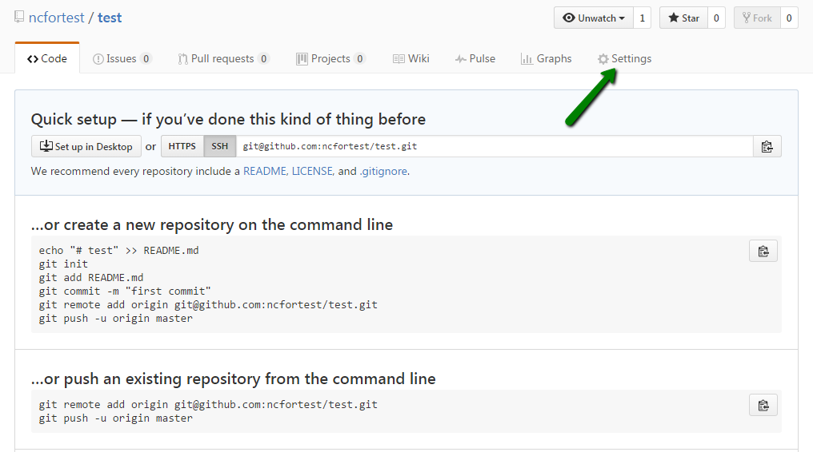Go to the Pull requests tab
Image resolution: width=813 pixels, height=452 pixels.
point(223,59)
